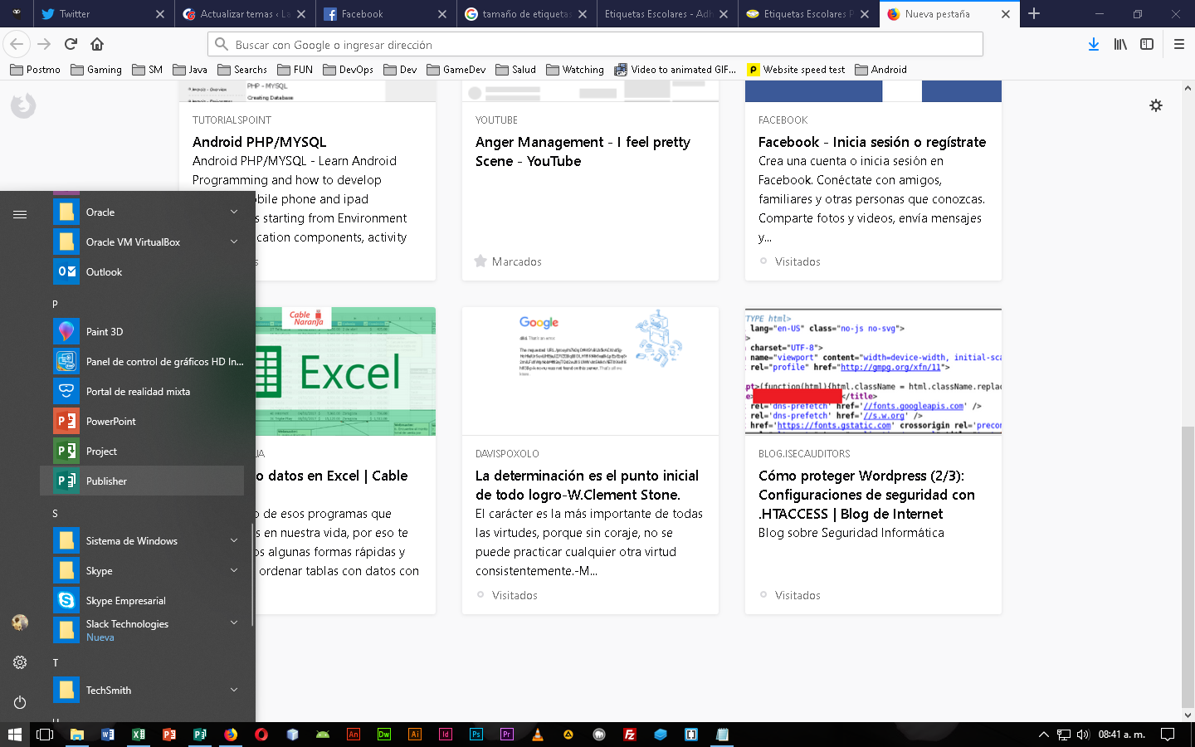The height and width of the screenshot is (747, 1195).
Task: Open Adobe Illustrator from taskbar
Action: pyautogui.click(x=415, y=735)
